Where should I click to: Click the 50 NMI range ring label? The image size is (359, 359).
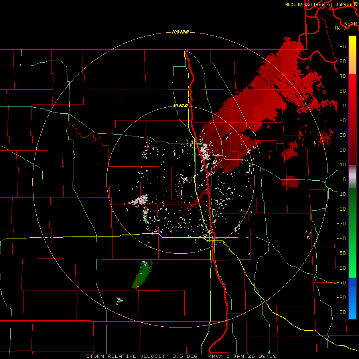[x=180, y=106]
